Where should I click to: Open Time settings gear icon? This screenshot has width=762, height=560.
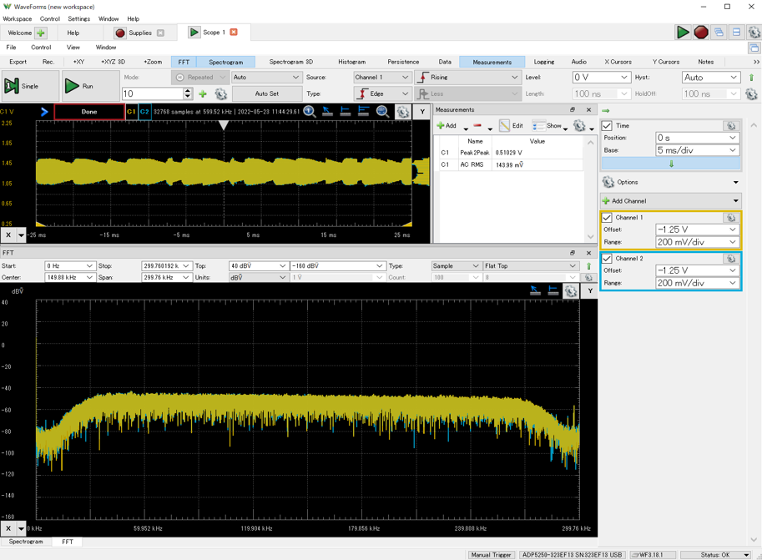pos(730,126)
